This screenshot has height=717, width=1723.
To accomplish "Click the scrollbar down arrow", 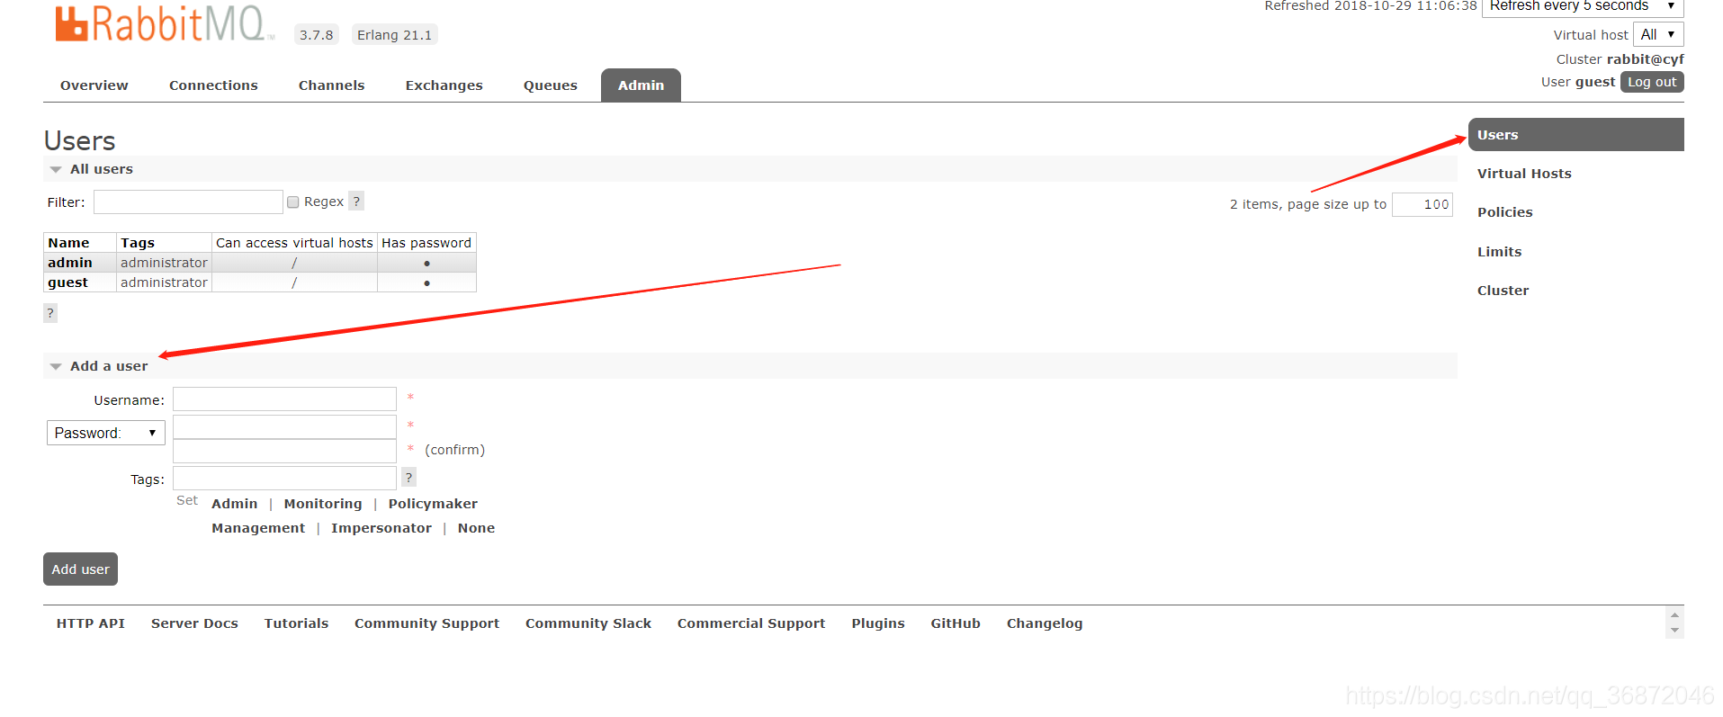I will tap(1674, 631).
